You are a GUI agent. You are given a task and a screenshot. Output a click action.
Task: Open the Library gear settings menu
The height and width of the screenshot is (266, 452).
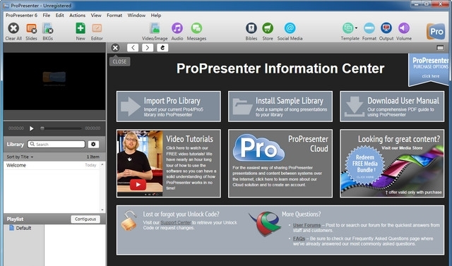click(93, 144)
